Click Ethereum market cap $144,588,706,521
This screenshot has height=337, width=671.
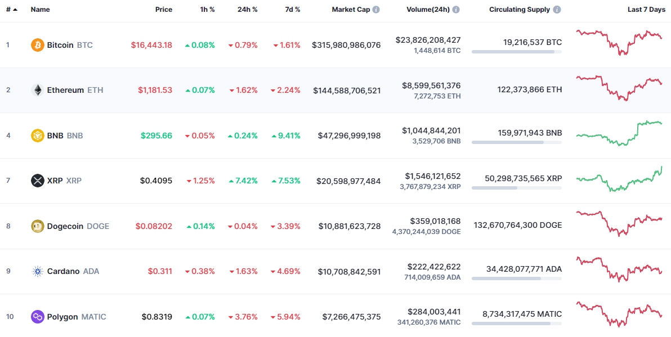(x=347, y=91)
